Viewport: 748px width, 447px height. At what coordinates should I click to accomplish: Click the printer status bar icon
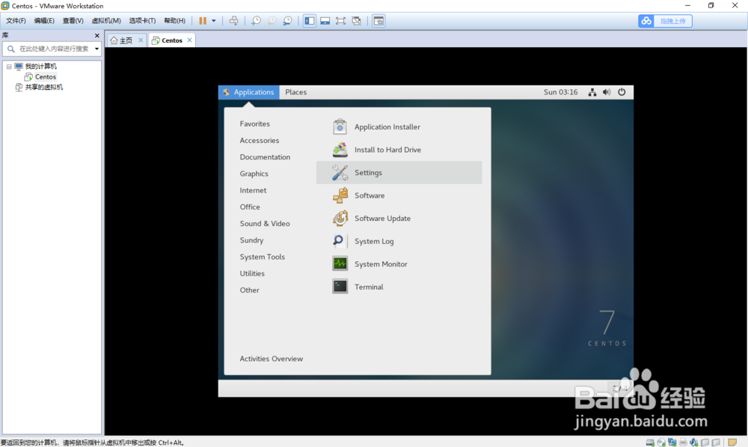click(x=683, y=443)
